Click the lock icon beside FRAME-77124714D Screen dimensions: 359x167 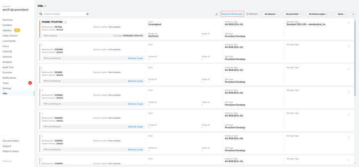(x=66, y=22)
